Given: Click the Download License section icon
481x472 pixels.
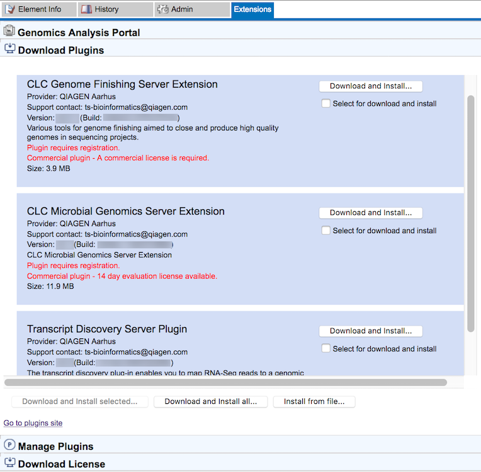Looking at the screenshot, I should [10, 463].
